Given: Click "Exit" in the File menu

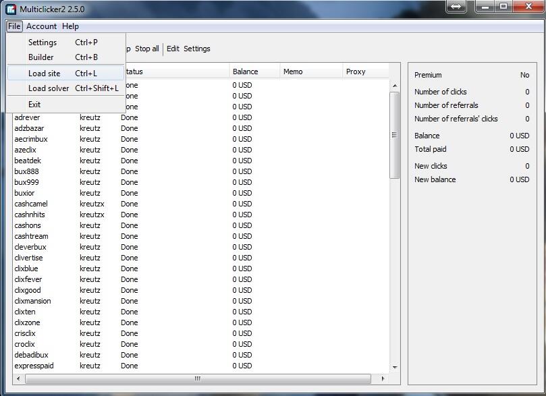Looking at the screenshot, I should tap(34, 104).
